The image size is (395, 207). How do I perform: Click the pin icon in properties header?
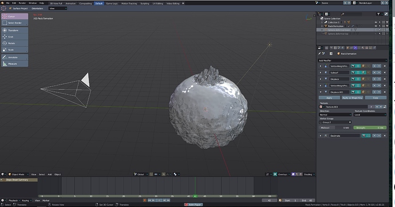point(319,54)
